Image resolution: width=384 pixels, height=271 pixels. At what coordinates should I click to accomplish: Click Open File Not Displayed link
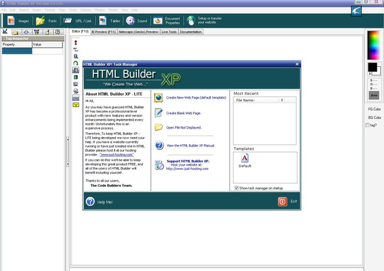pos(184,127)
